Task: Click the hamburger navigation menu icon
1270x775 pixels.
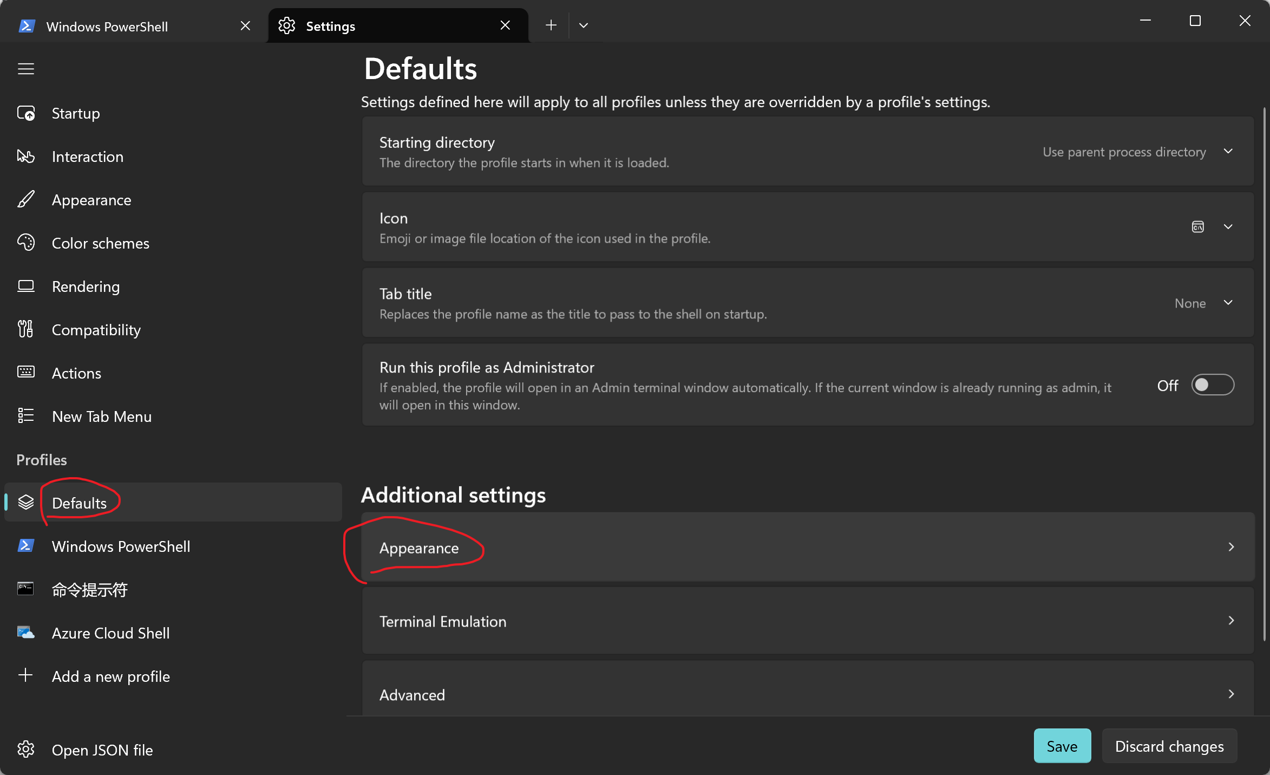Action: click(25, 69)
